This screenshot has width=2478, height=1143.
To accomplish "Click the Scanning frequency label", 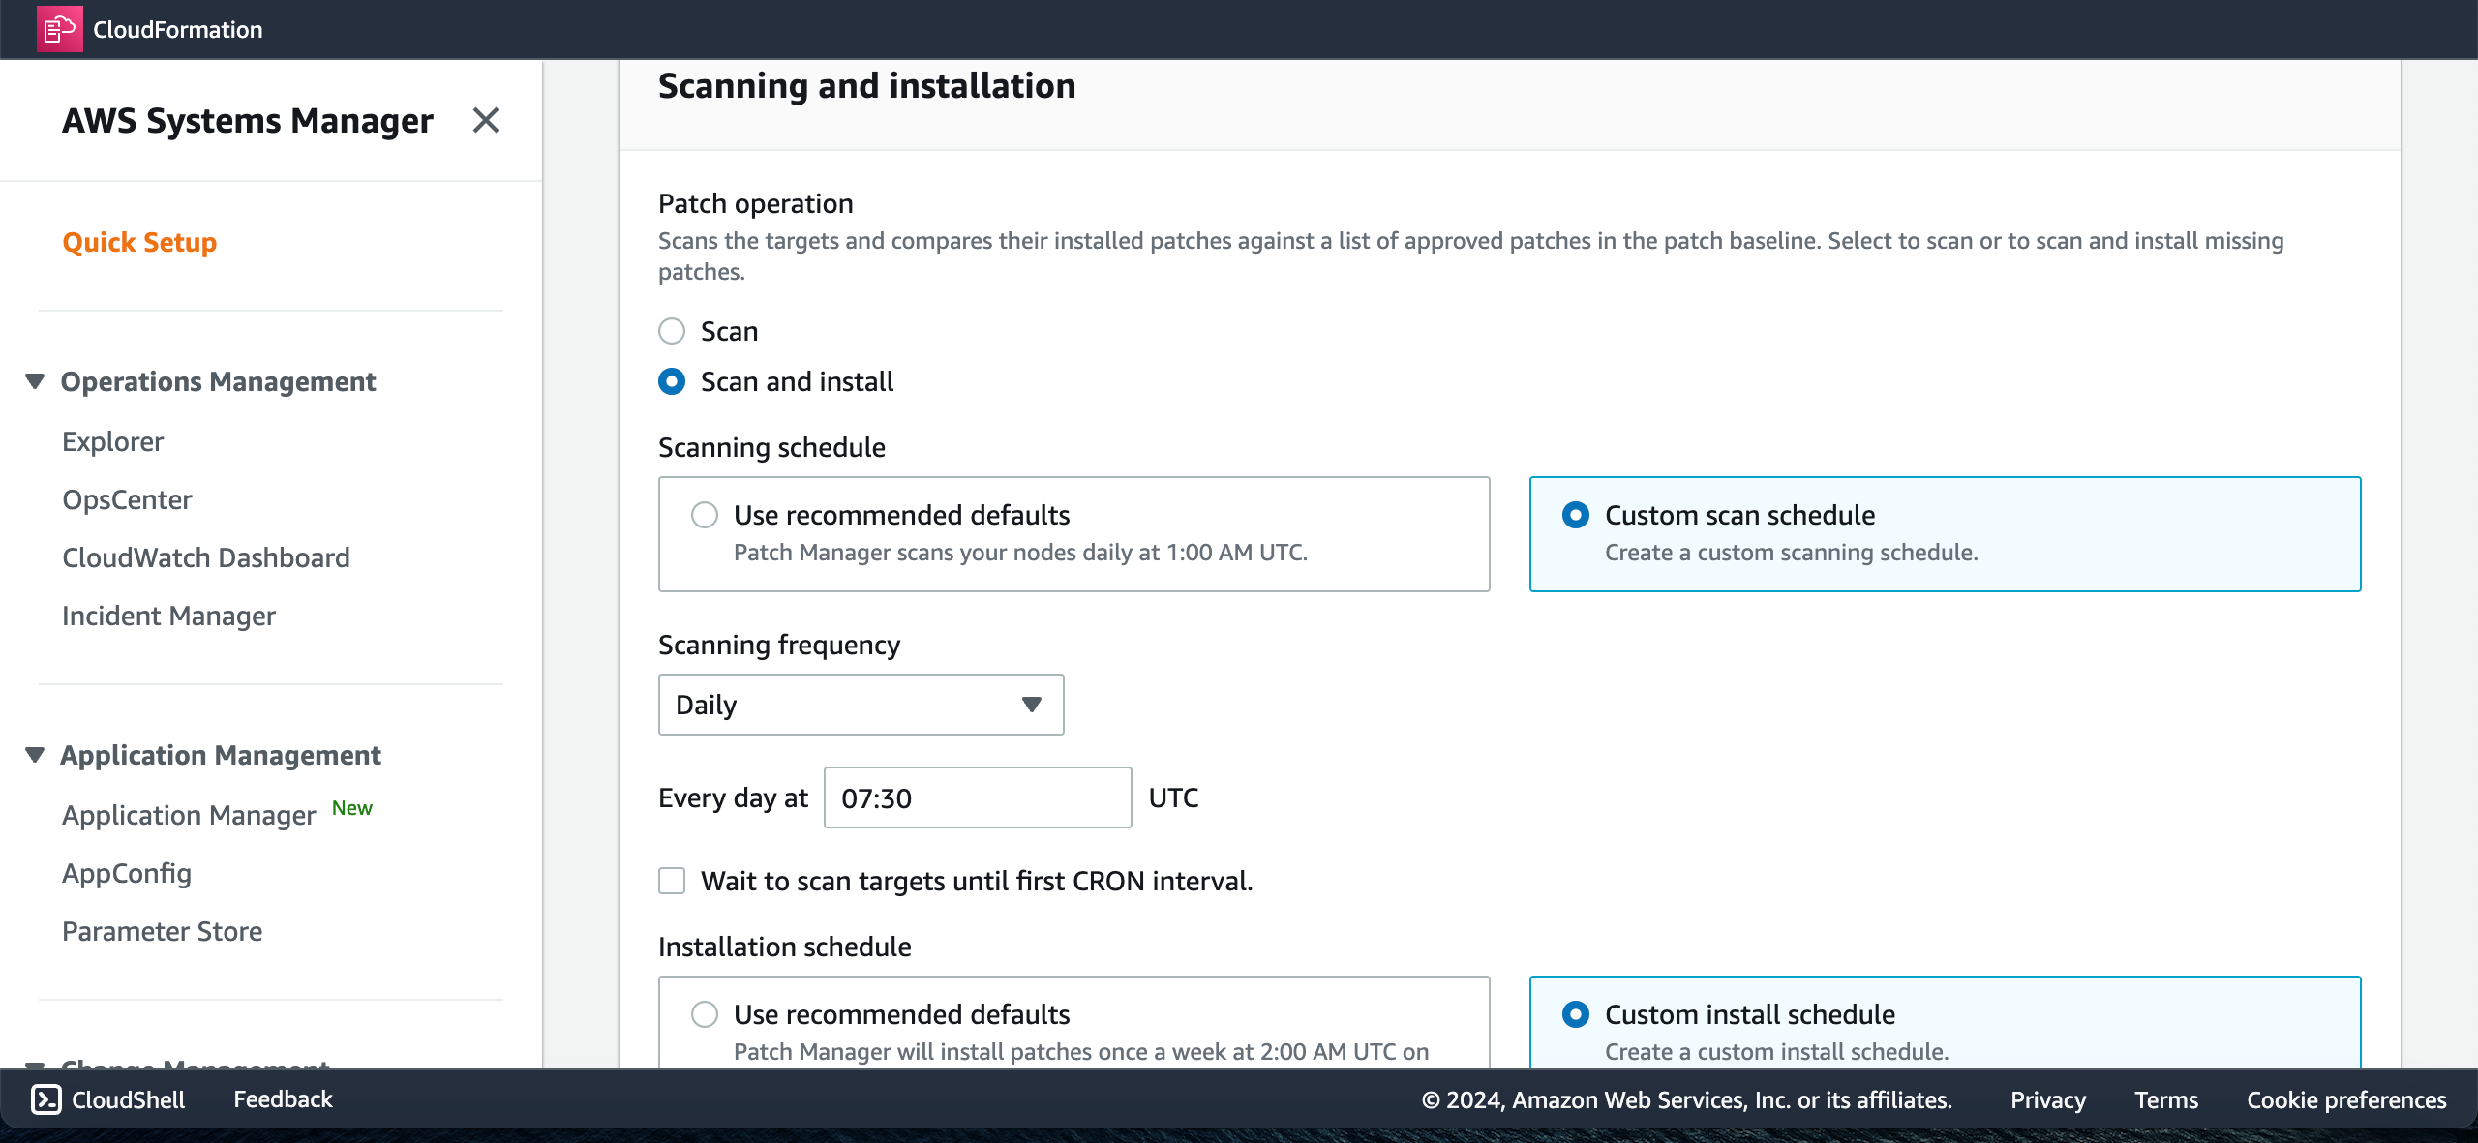I will coord(779,645).
